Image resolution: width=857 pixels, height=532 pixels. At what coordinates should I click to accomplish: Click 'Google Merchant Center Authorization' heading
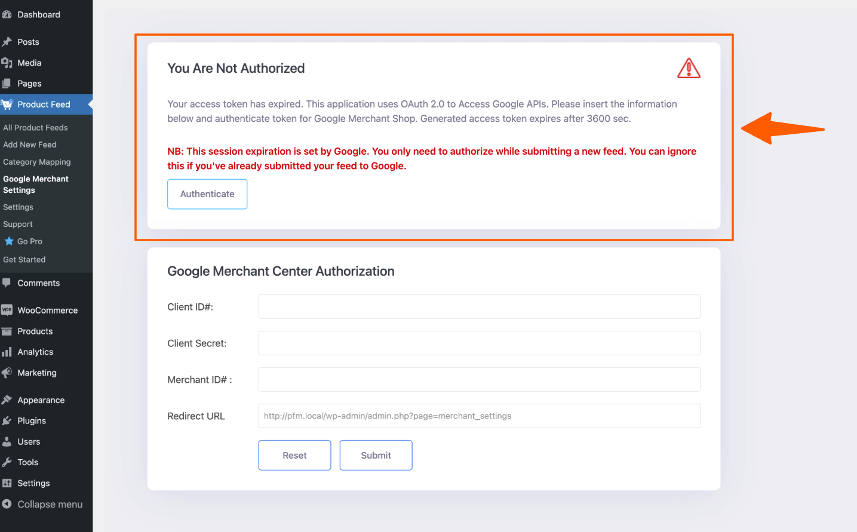tap(281, 271)
